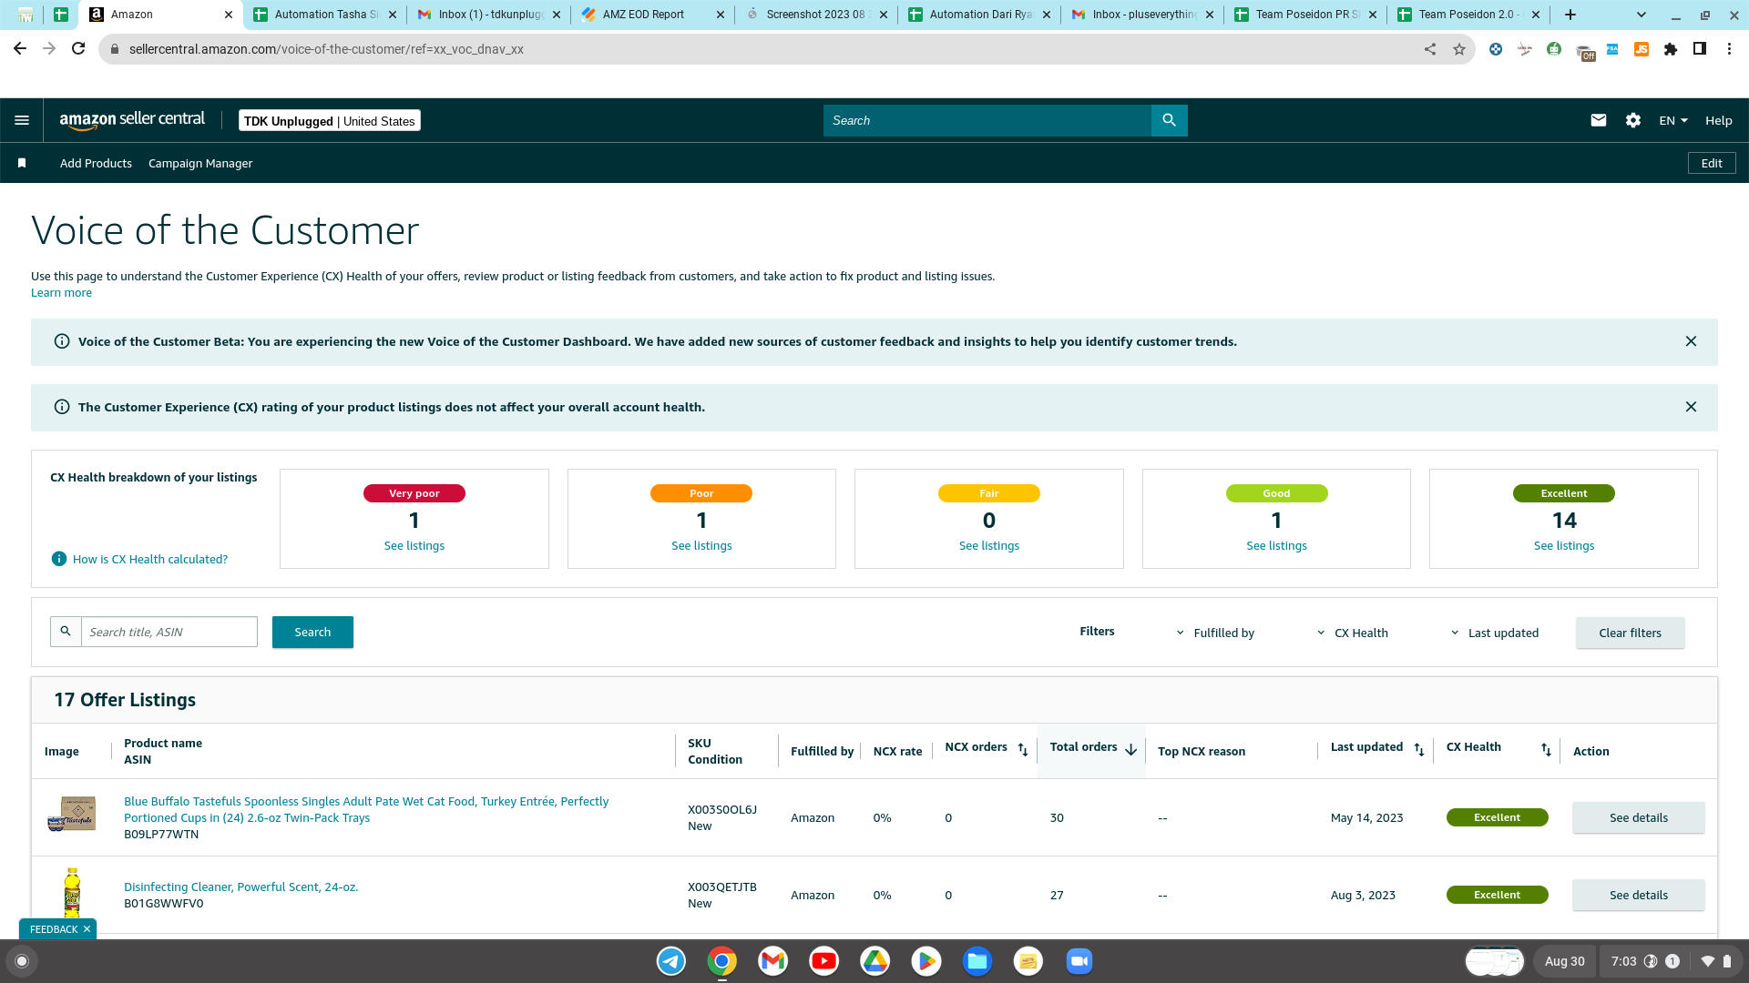
Task: Switch to the Automation Tasha tab
Action: coord(325,15)
